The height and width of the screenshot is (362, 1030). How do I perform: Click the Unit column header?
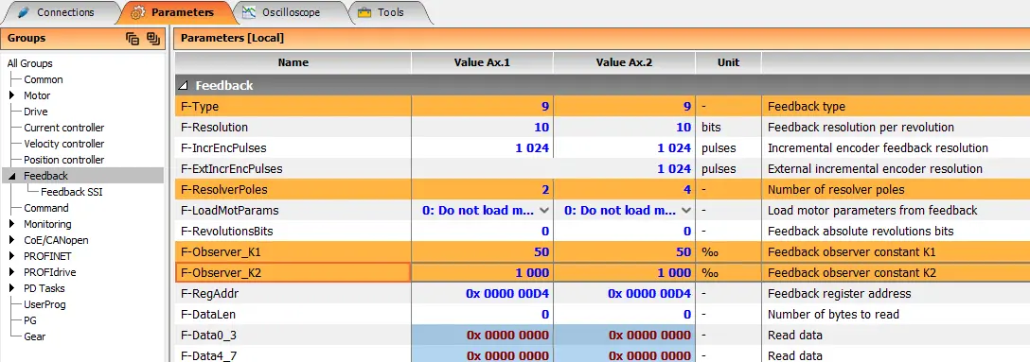coord(728,63)
